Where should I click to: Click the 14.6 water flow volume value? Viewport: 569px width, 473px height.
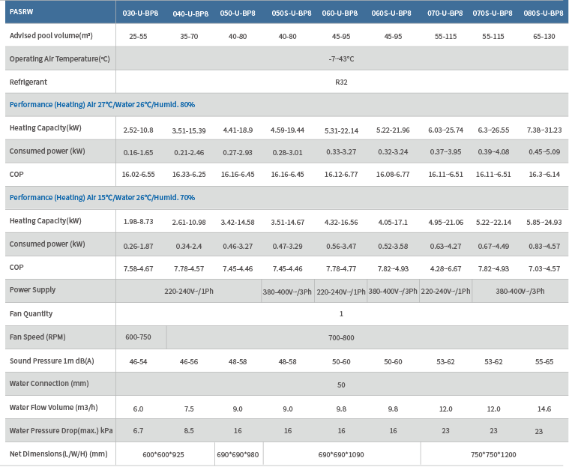click(x=544, y=409)
